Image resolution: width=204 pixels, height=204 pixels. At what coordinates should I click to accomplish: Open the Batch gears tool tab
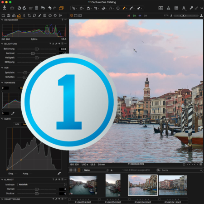pyautogui.click(x=60, y=15)
